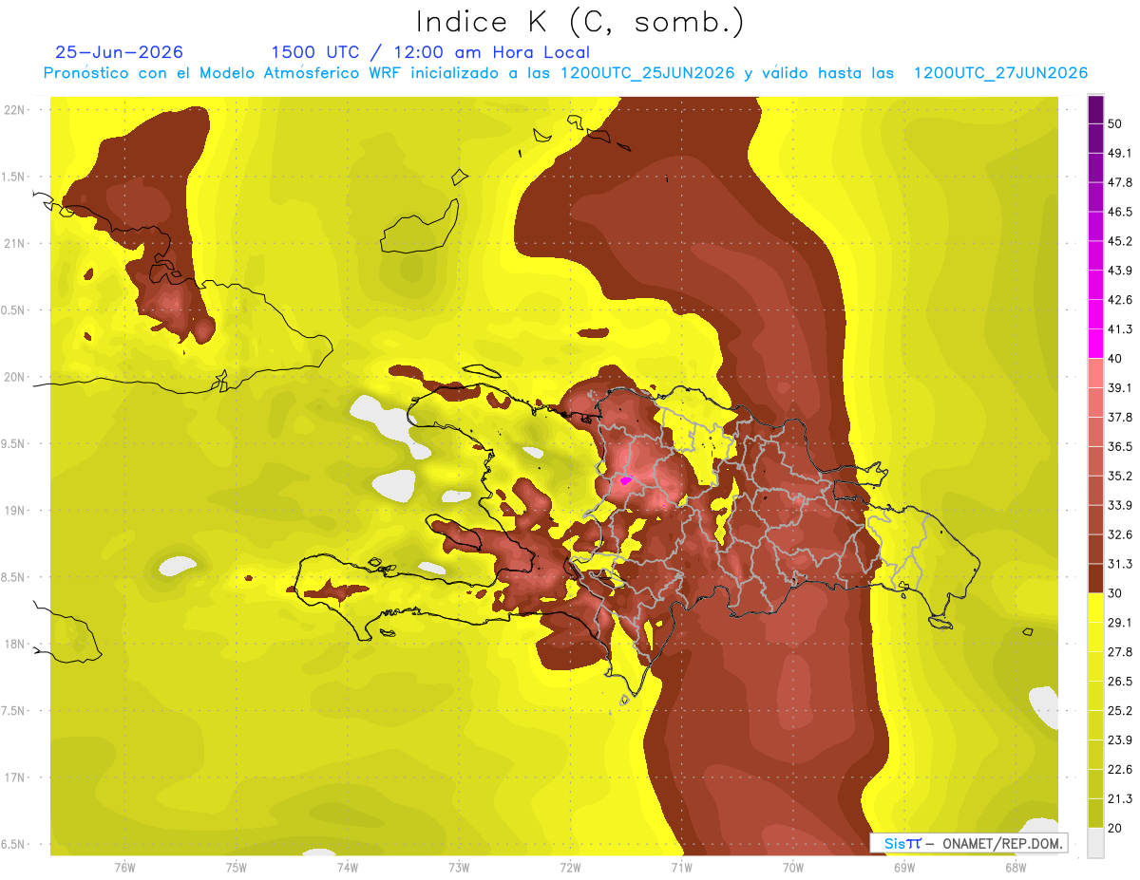Click the legend value '20'
The height and width of the screenshot is (880, 1140).
click(1115, 829)
